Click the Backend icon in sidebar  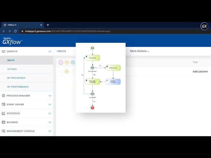click(4, 122)
